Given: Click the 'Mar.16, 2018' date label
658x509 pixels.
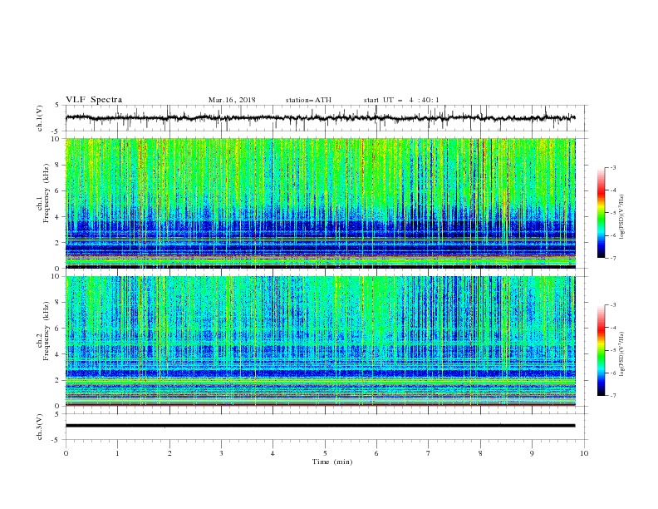Looking at the screenshot, I should pyautogui.click(x=232, y=100).
